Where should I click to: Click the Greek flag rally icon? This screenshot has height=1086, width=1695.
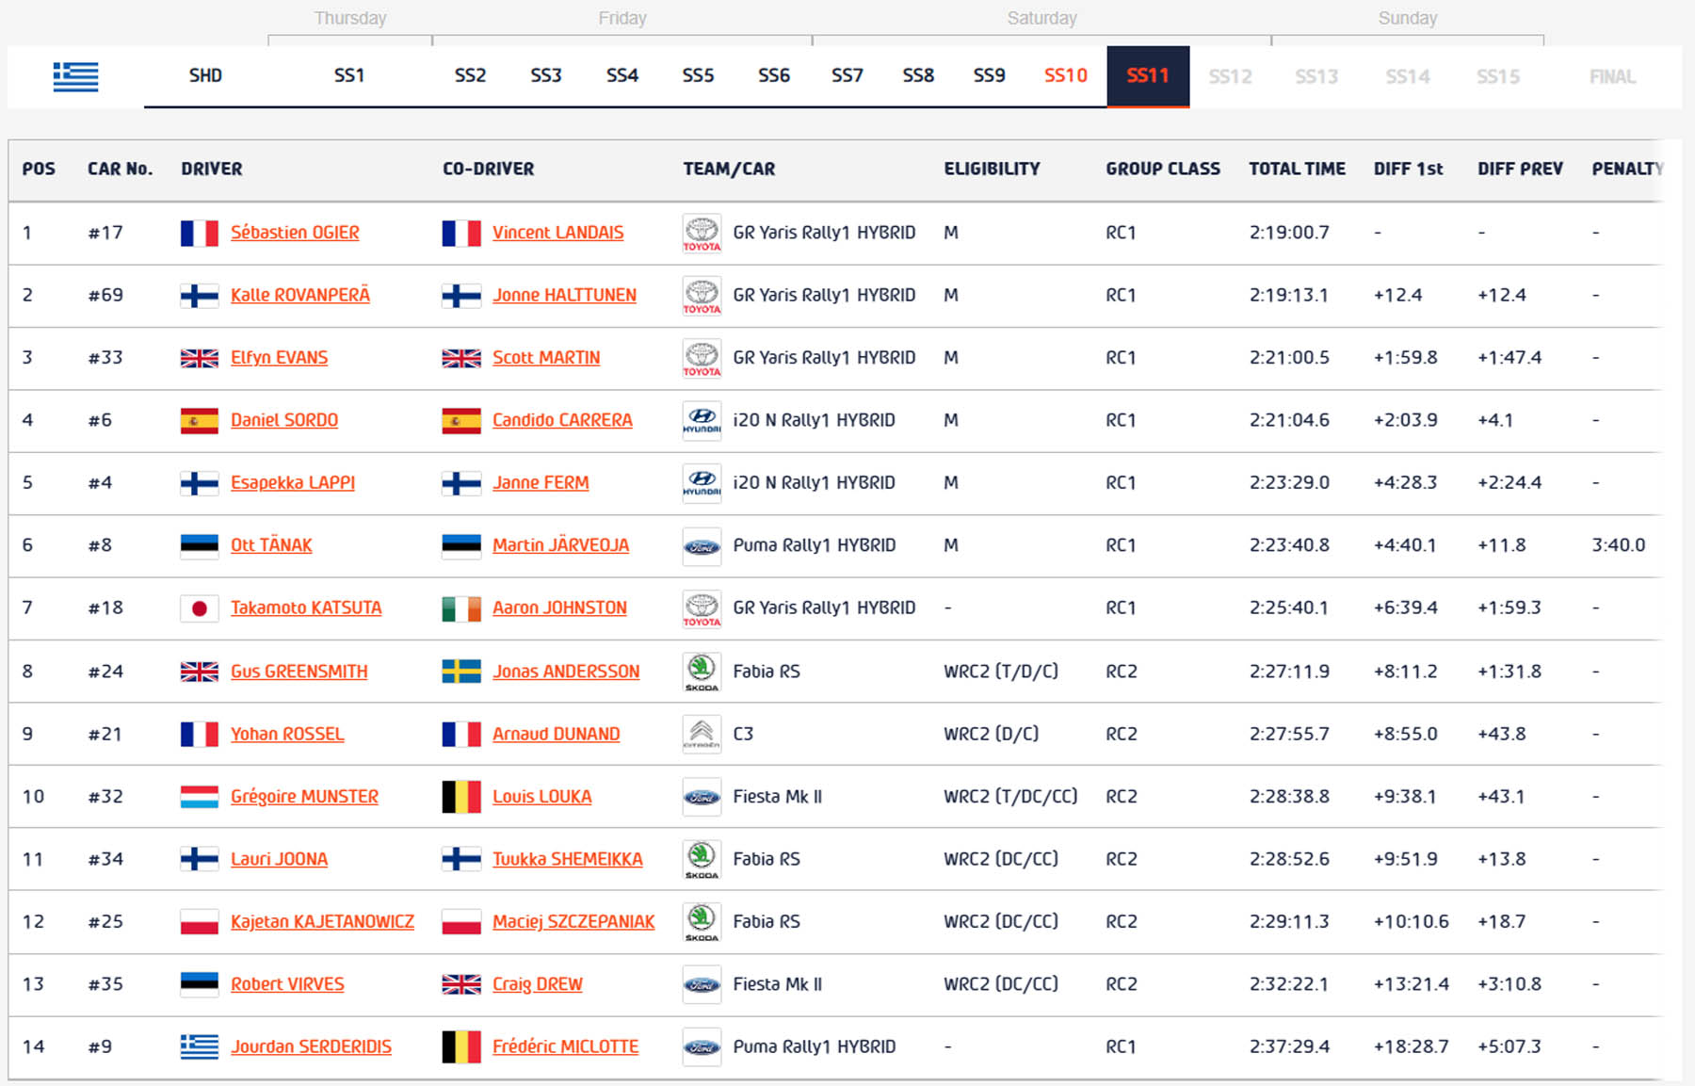(x=75, y=76)
